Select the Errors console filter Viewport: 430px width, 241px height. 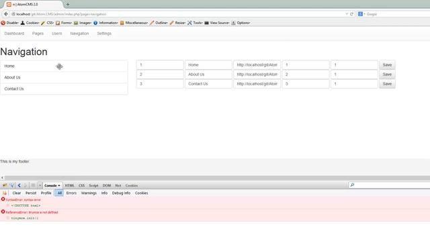pyautogui.click(x=71, y=193)
